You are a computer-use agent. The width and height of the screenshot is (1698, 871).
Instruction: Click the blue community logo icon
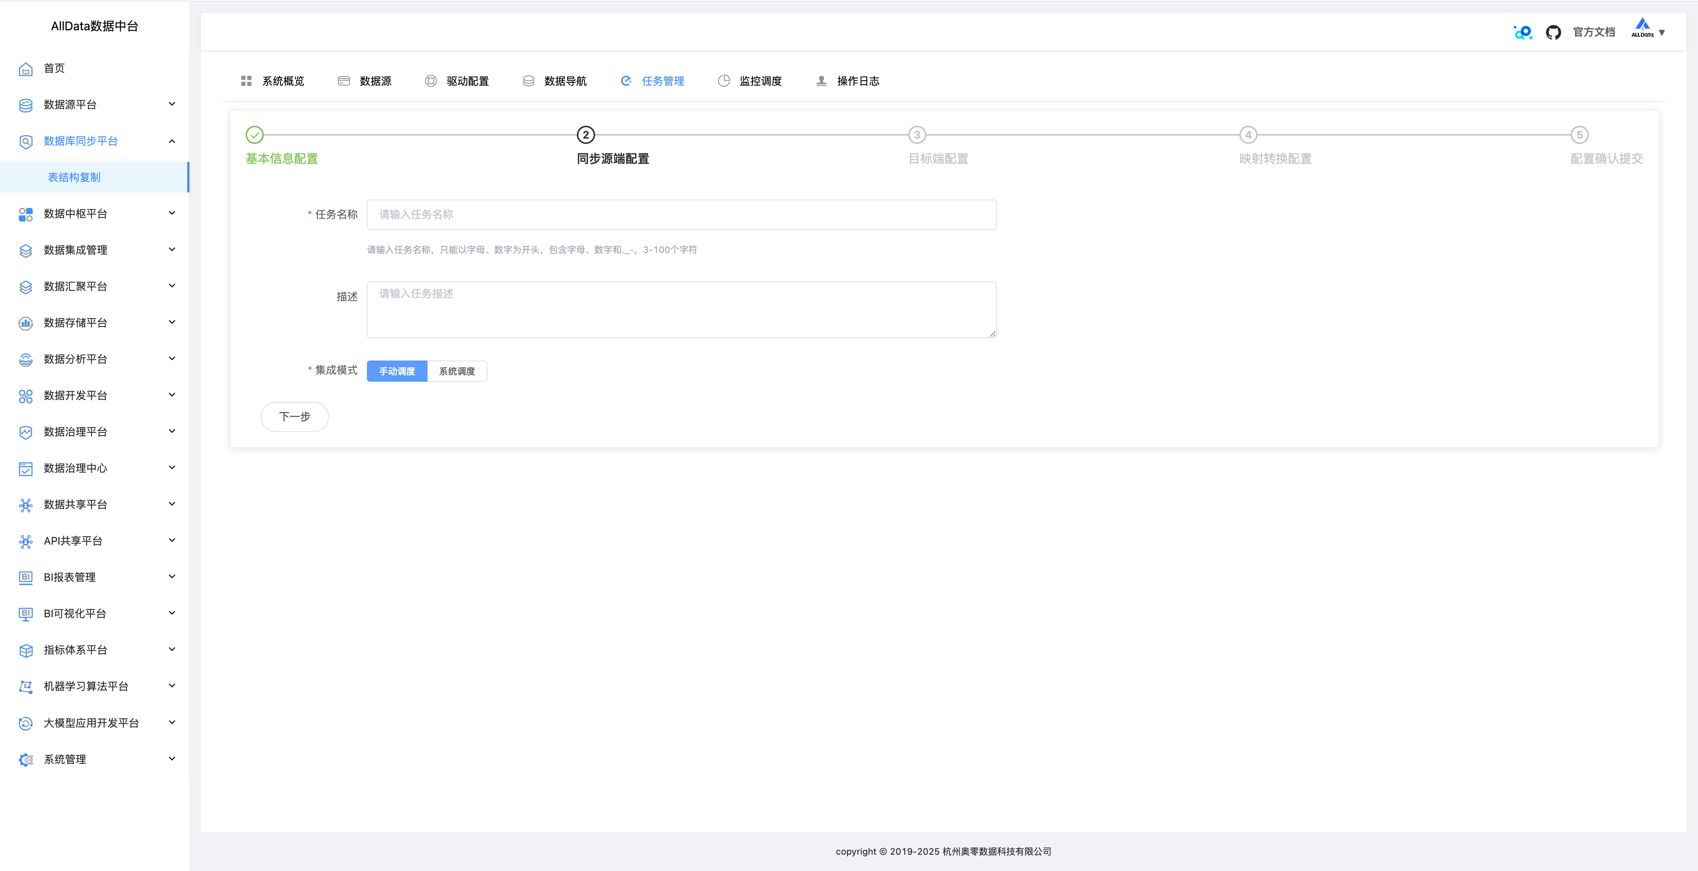(x=1523, y=32)
